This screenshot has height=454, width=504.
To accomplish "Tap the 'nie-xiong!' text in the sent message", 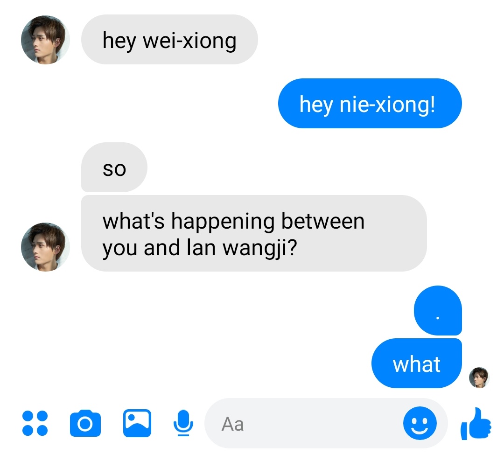I will click(x=387, y=105).
